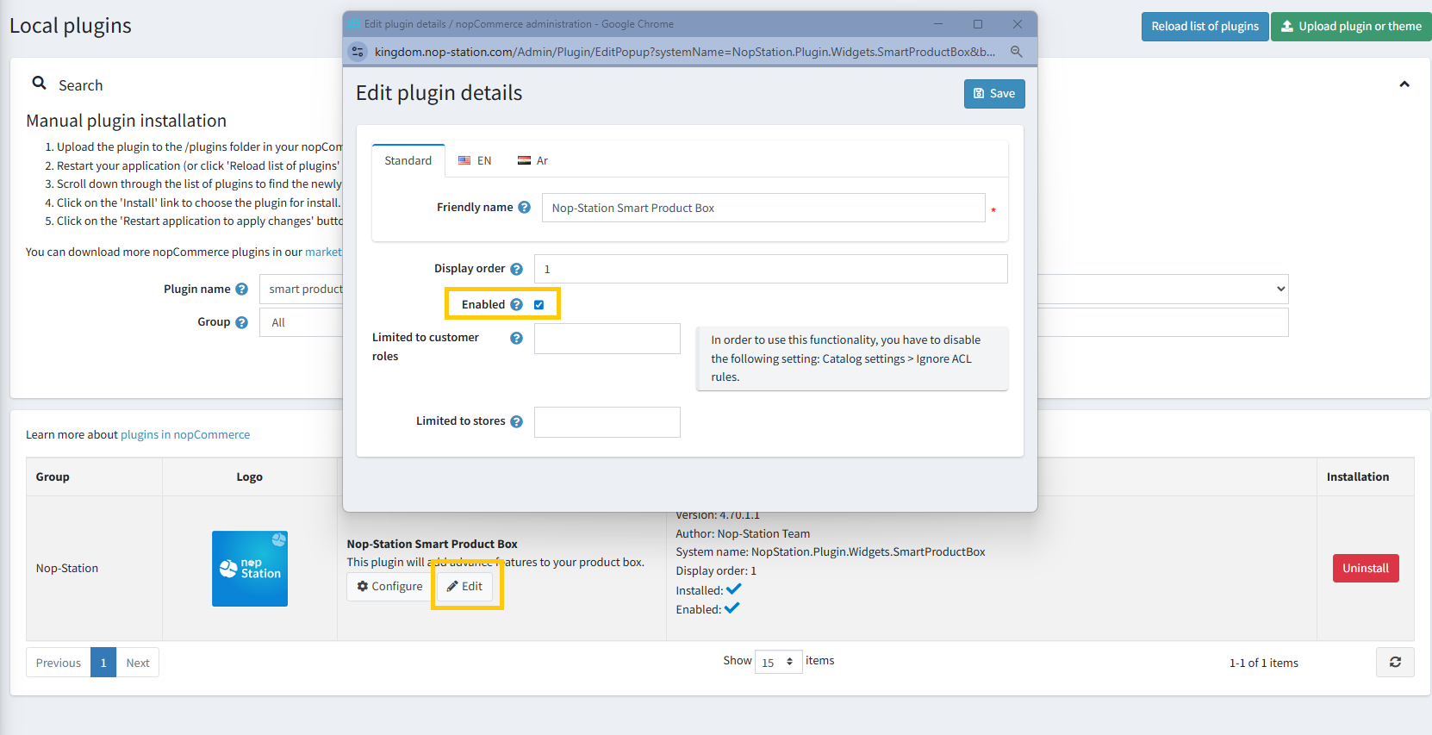
Task: Click the Logo column header
Action: (250, 477)
